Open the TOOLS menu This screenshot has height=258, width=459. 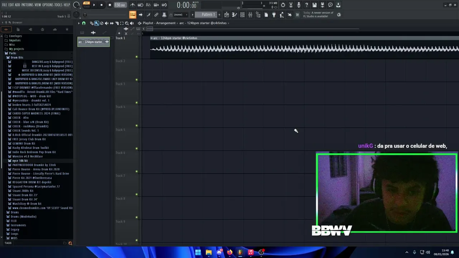(58, 5)
